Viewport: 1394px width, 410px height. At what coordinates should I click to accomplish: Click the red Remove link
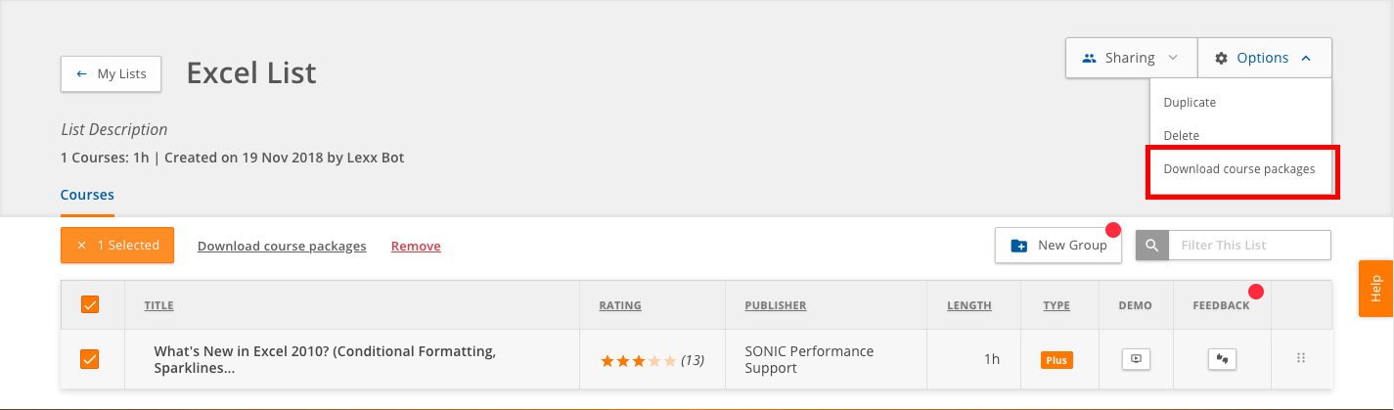pos(416,246)
